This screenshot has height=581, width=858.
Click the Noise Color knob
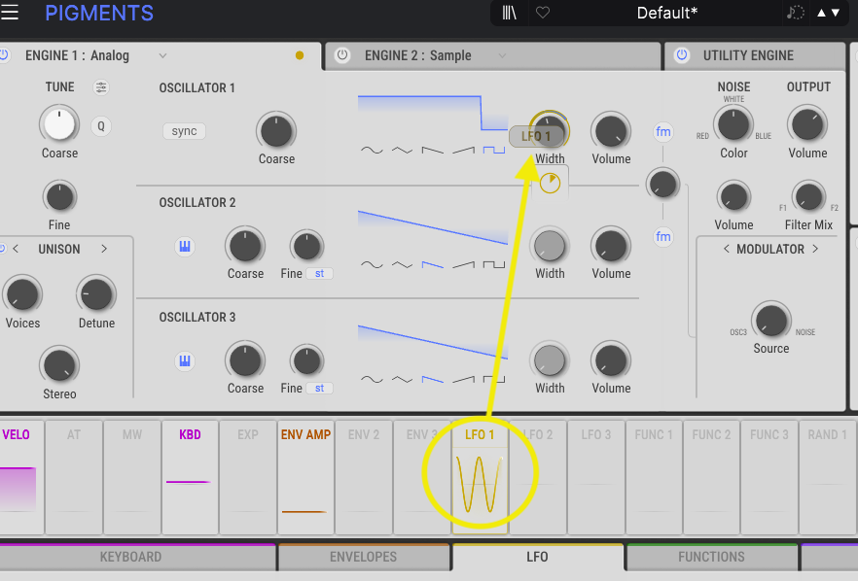pos(733,124)
